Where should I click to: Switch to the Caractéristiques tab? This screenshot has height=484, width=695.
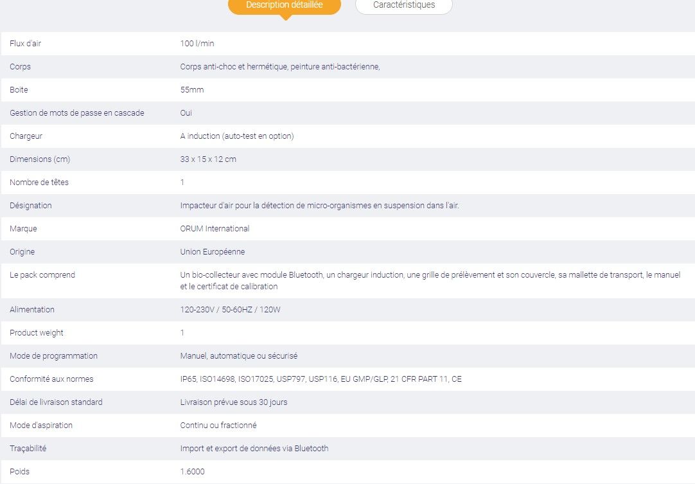pyautogui.click(x=403, y=5)
